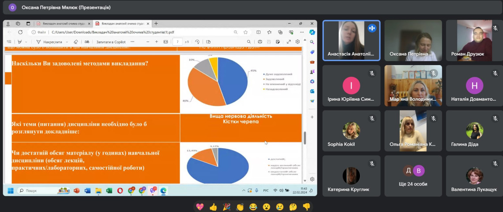Image resolution: width=503 pixels, height=212 pixels.
Task: Open the PDF table of contents panel
Action: coord(9,42)
